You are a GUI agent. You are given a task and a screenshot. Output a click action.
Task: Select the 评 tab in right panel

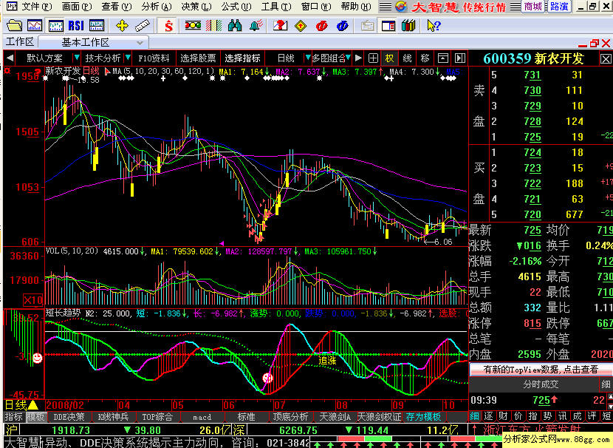[x=592, y=416]
